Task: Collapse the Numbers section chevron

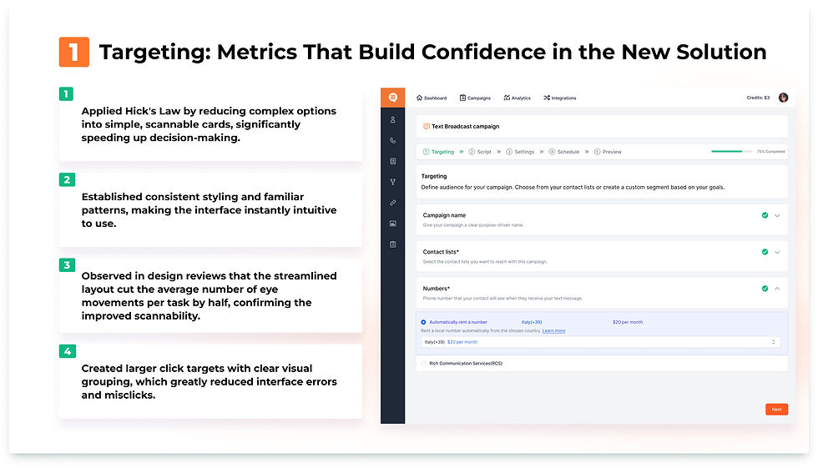Action: 777,288
